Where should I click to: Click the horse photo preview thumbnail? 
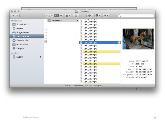[138, 39]
